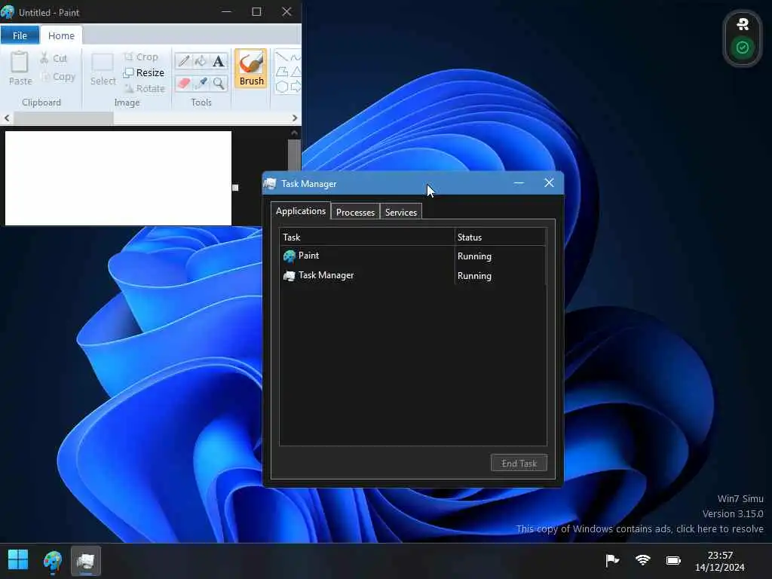Select the Fill with color bucket tool
The image size is (772, 579).
(201, 61)
